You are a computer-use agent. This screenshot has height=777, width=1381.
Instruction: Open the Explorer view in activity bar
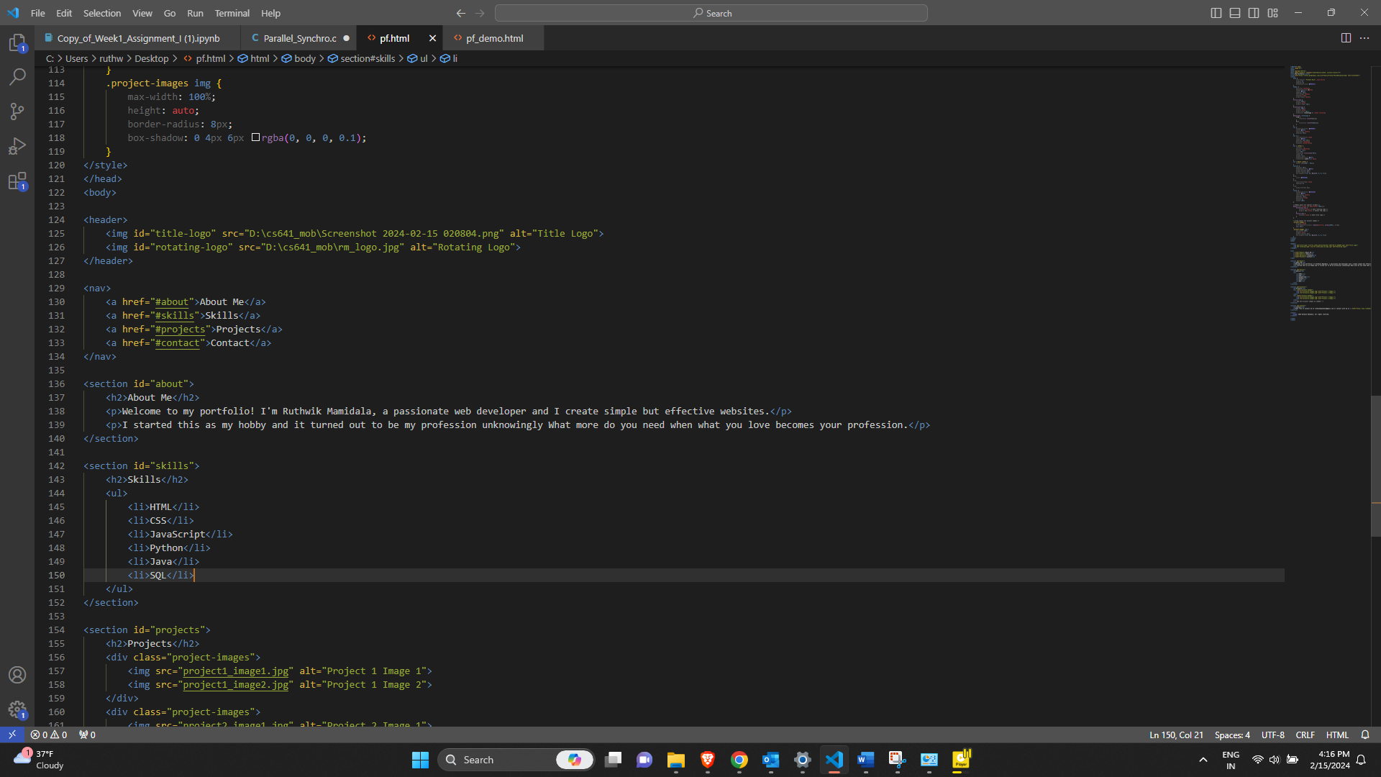(x=17, y=43)
